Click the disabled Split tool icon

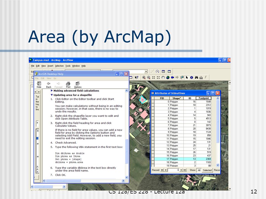click(152, 71)
